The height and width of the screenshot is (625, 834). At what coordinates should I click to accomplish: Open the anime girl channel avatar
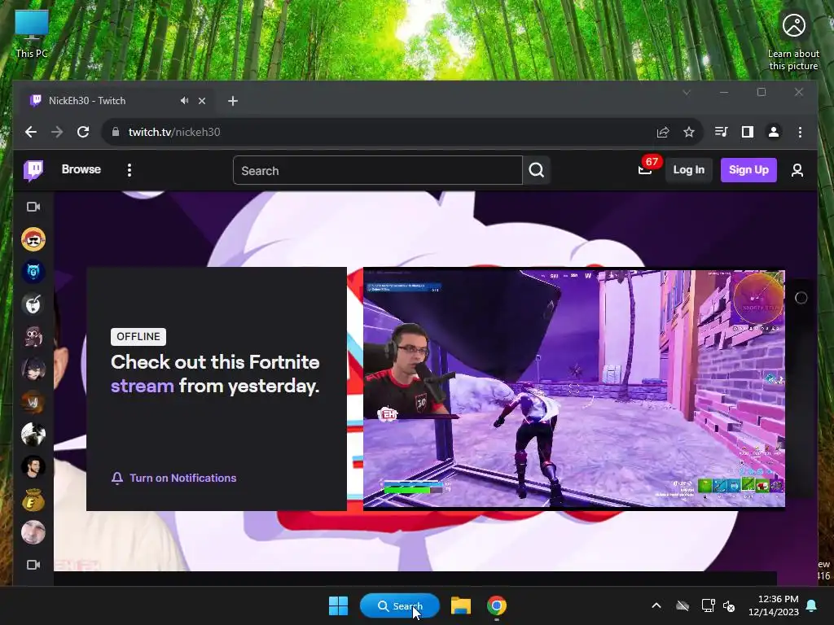(x=33, y=369)
